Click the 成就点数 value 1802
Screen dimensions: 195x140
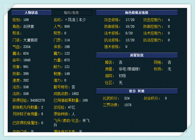point(75,94)
